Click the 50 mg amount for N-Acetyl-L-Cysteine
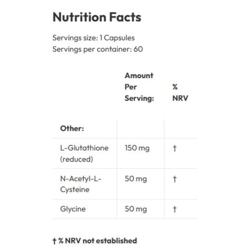 coord(136,179)
